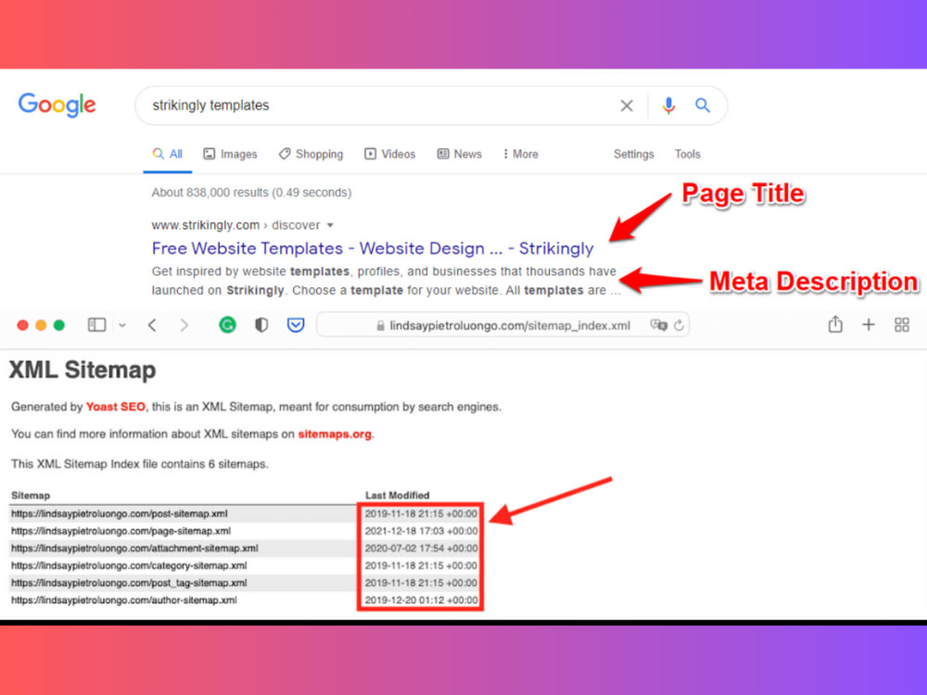Expand the sidebar options chevron

pyautogui.click(x=122, y=325)
